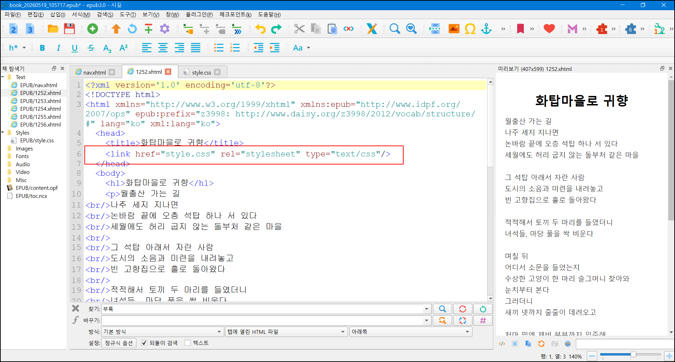The height and width of the screenshot is (362, 675).
Task: Select EPUB/content.opf in book browser
Action: [x=37, y=188]
